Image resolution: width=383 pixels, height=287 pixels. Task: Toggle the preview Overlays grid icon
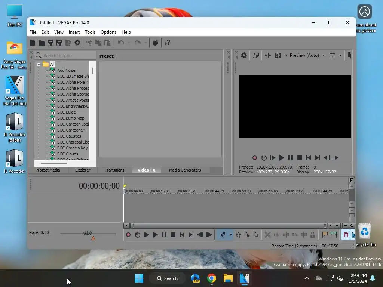click(x=333, y=55)
